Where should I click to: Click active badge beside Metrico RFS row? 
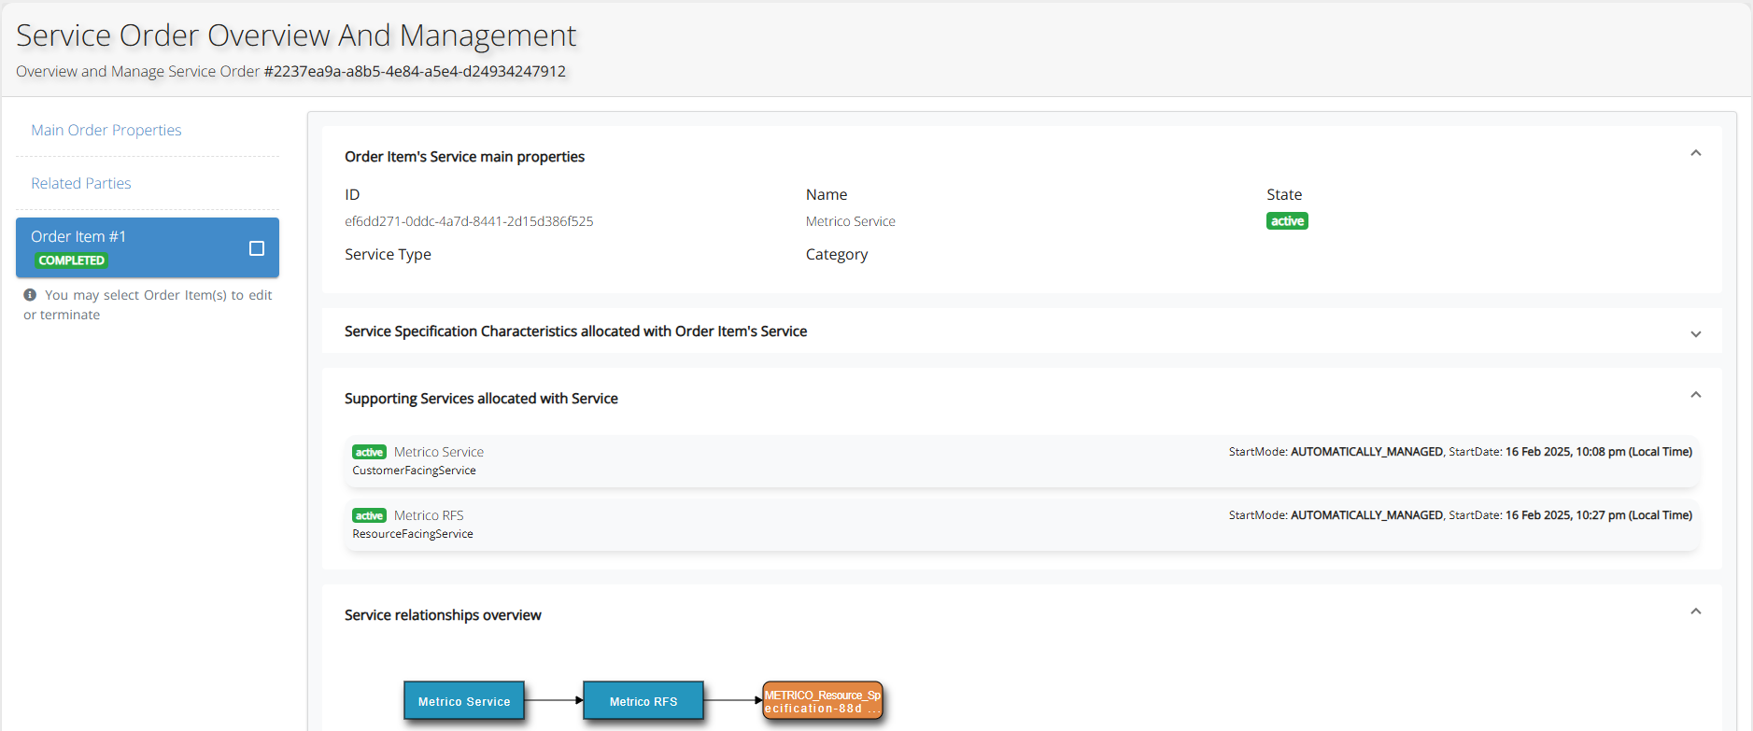pos(369,515)
